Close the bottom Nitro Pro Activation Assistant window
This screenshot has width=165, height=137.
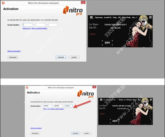click(94, 87)
